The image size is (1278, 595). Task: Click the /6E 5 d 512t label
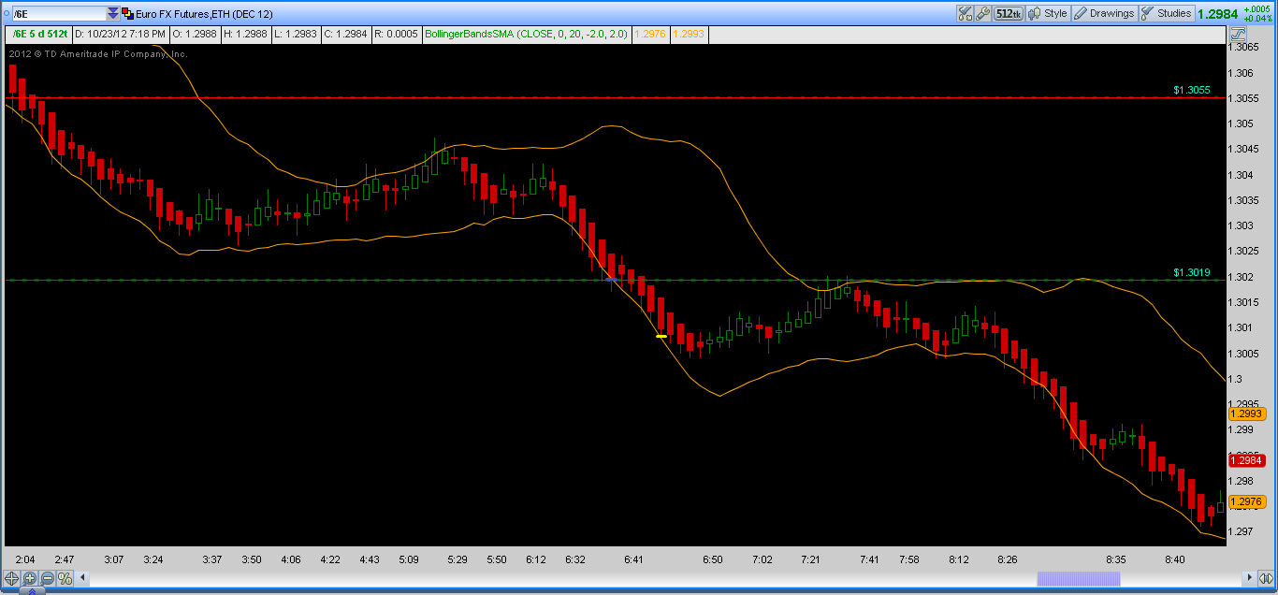point(39,34)
